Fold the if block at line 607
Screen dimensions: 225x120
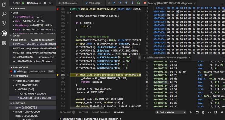(68, 75)
